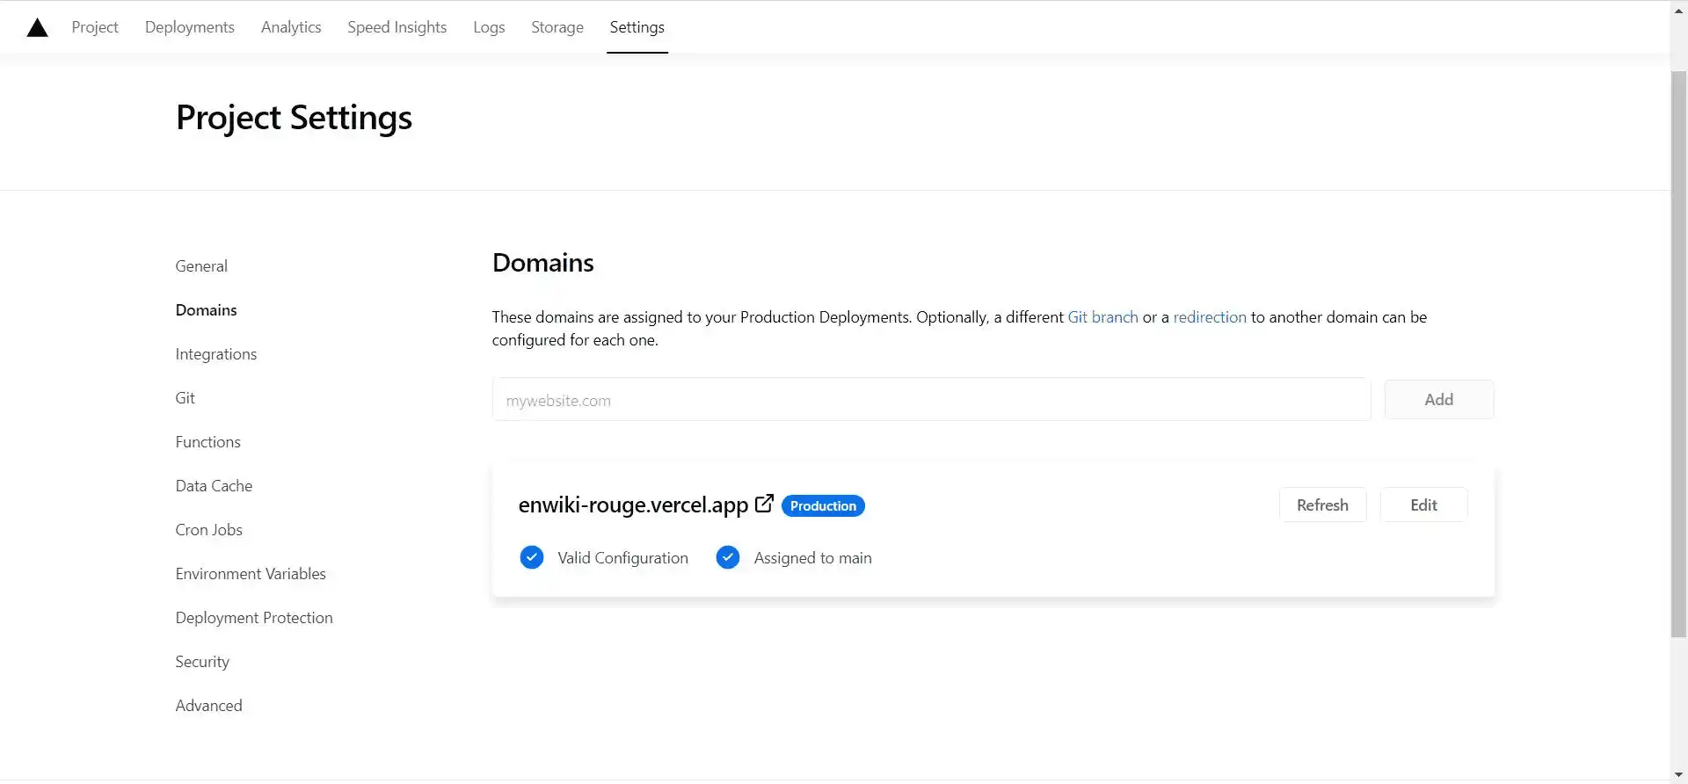Click the Valid Configuration checkmark icon

point(532,557)
